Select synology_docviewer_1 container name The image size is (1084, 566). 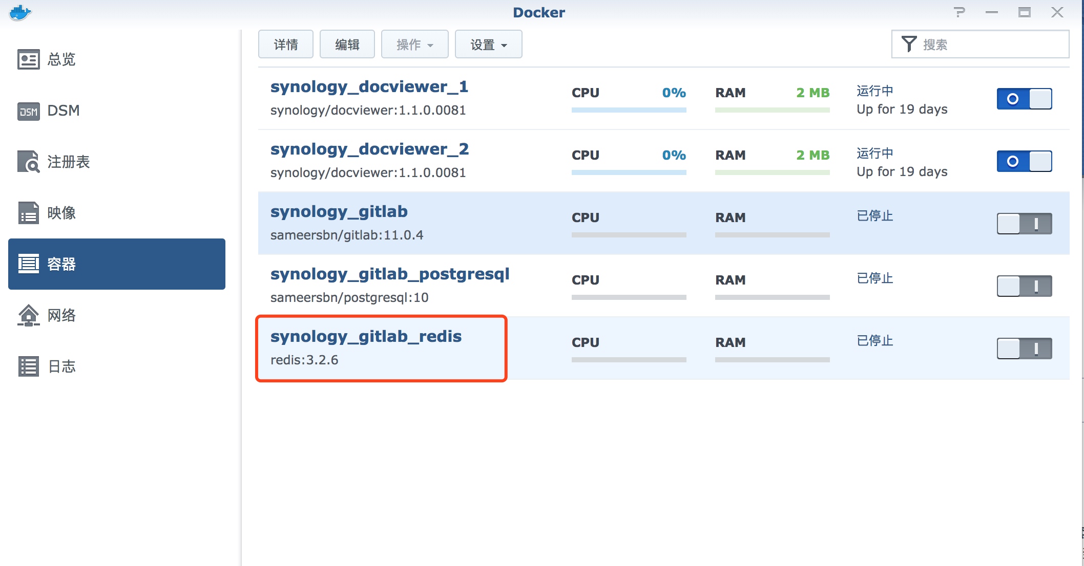[x=369, y=87]
